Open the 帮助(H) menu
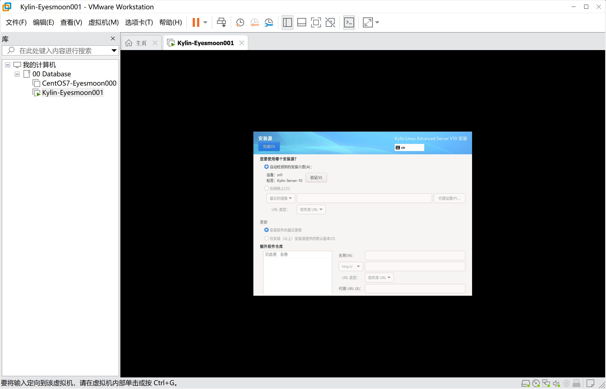 tap(171, 22)
